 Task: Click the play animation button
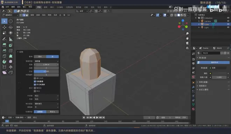(x=97, y=118)
